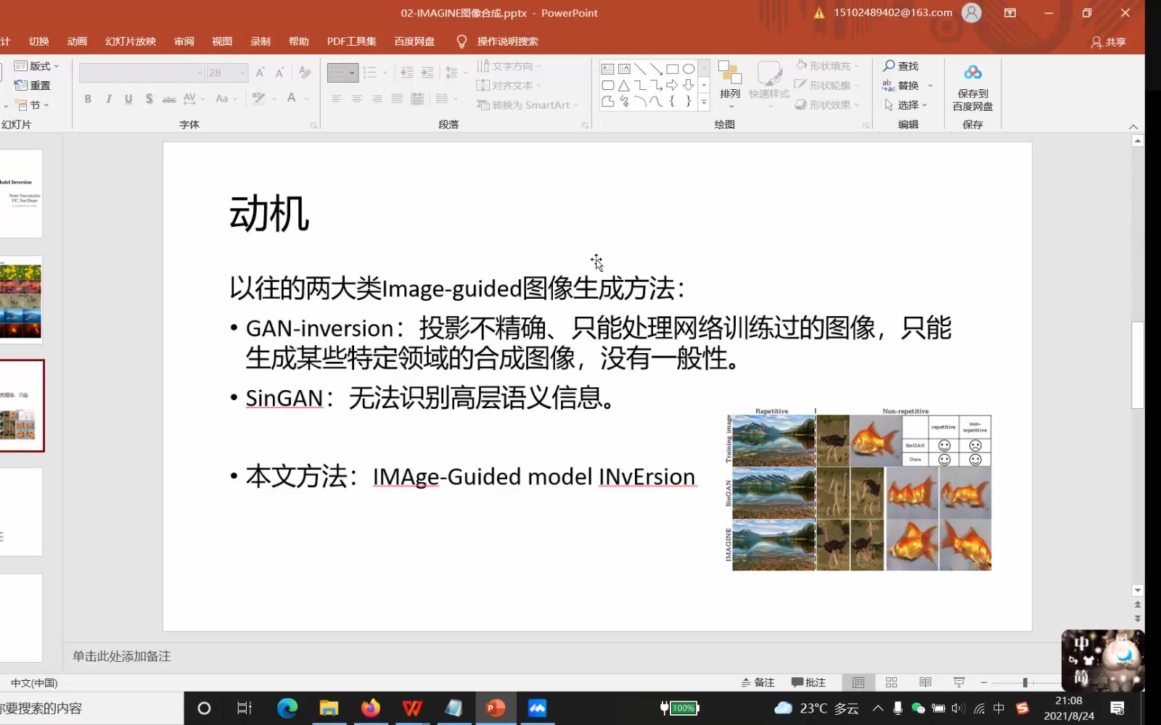Viewport: 1161px width, 725px height.
Task: Select the oval shape in the shapes gallery
Action: (689, 69)
